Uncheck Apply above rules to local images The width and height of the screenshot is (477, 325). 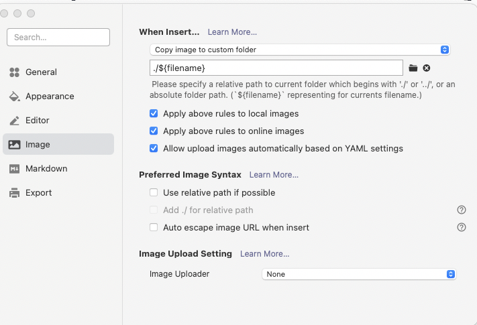pos(154,114)
